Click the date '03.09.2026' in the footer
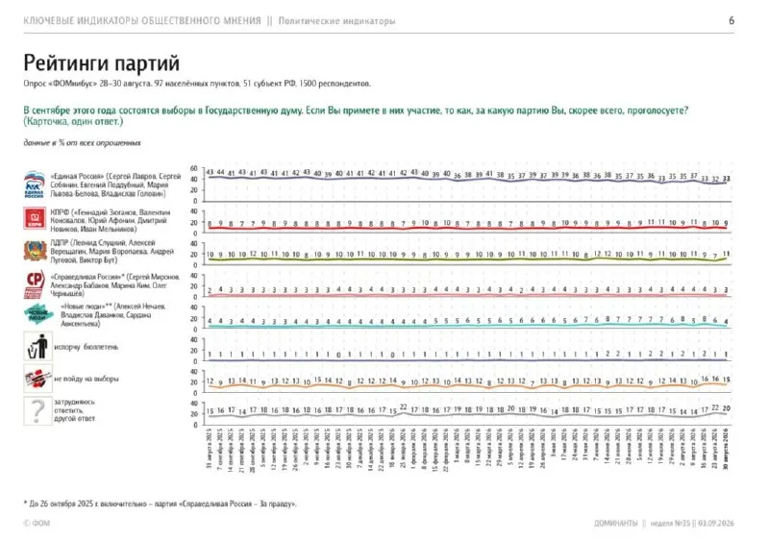The height and width of the screenshot is (540, 769). click(x=716, y=523)
